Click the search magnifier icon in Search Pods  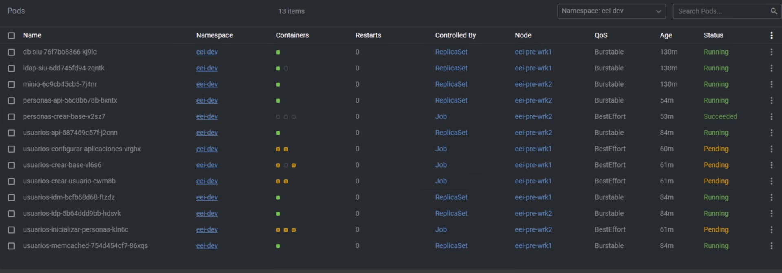tap(773, 11)
